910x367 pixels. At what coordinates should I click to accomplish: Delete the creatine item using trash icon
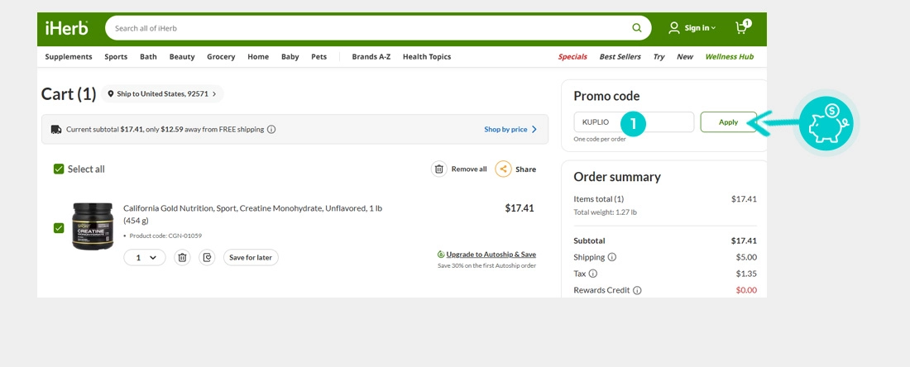tap(183, 258)
